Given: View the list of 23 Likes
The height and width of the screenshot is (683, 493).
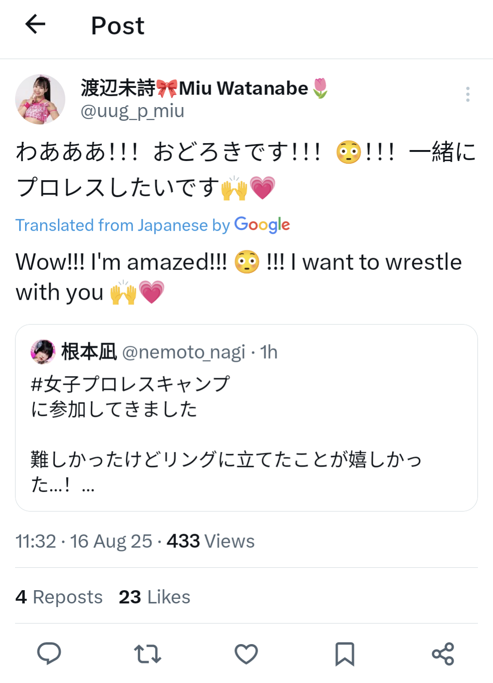Looking at the screenshot, I should pos(154,597).
